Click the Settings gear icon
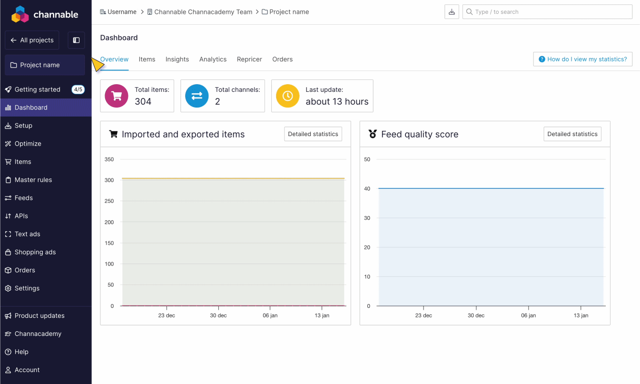 click(8, 288)
